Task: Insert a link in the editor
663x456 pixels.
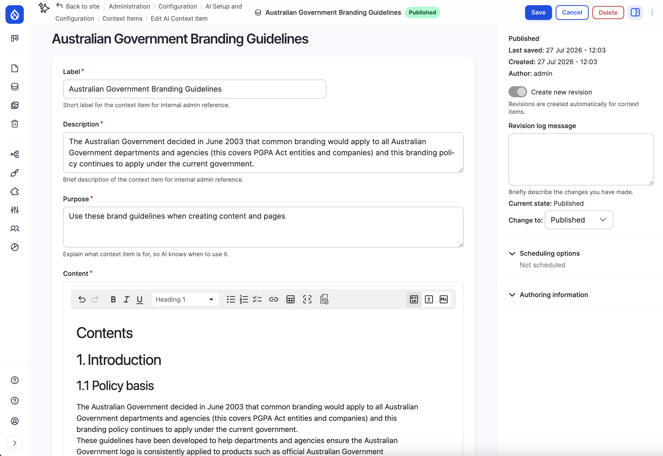Action: [274, 299]
